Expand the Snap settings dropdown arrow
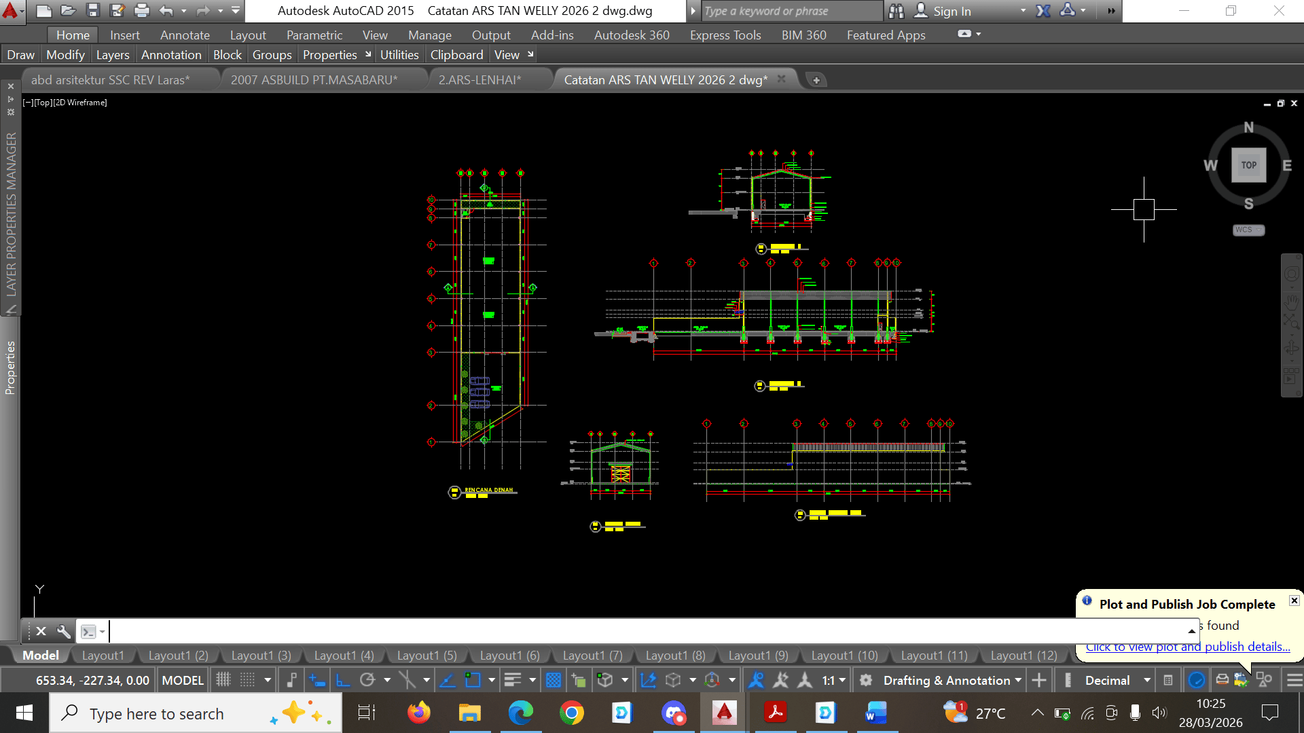The image size is (1304, 733). (x=268, y=680)
